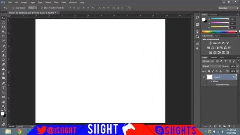Delete layer using trash icon
240x135 pixels.
click(x=234, y=126)
